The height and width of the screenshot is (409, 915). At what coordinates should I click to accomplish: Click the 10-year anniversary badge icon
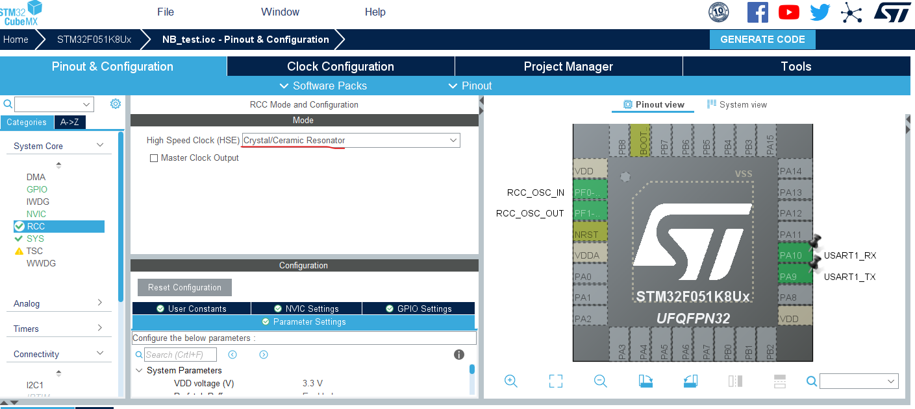pyautogui.click(x=719, y=12)
